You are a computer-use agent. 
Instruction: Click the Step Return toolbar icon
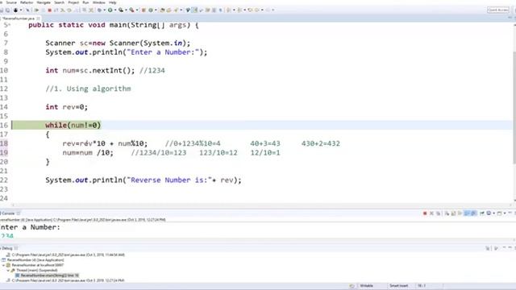pos(76,10)
